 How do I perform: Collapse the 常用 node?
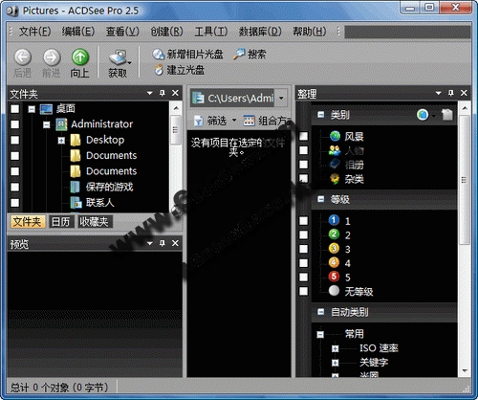[320, 334]
